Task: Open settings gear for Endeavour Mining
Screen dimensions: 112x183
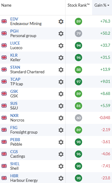Action: point(61,22)
